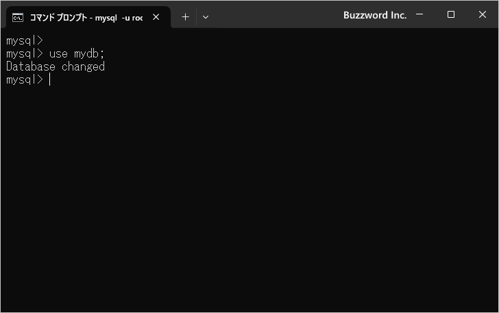Click the Buzzword Inc. title text
This screenshot has width=499, height=313.
pos(374,15)
